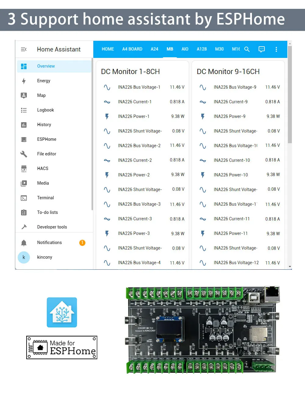
Task: Open the Developer tools entry
Action: 52,227
